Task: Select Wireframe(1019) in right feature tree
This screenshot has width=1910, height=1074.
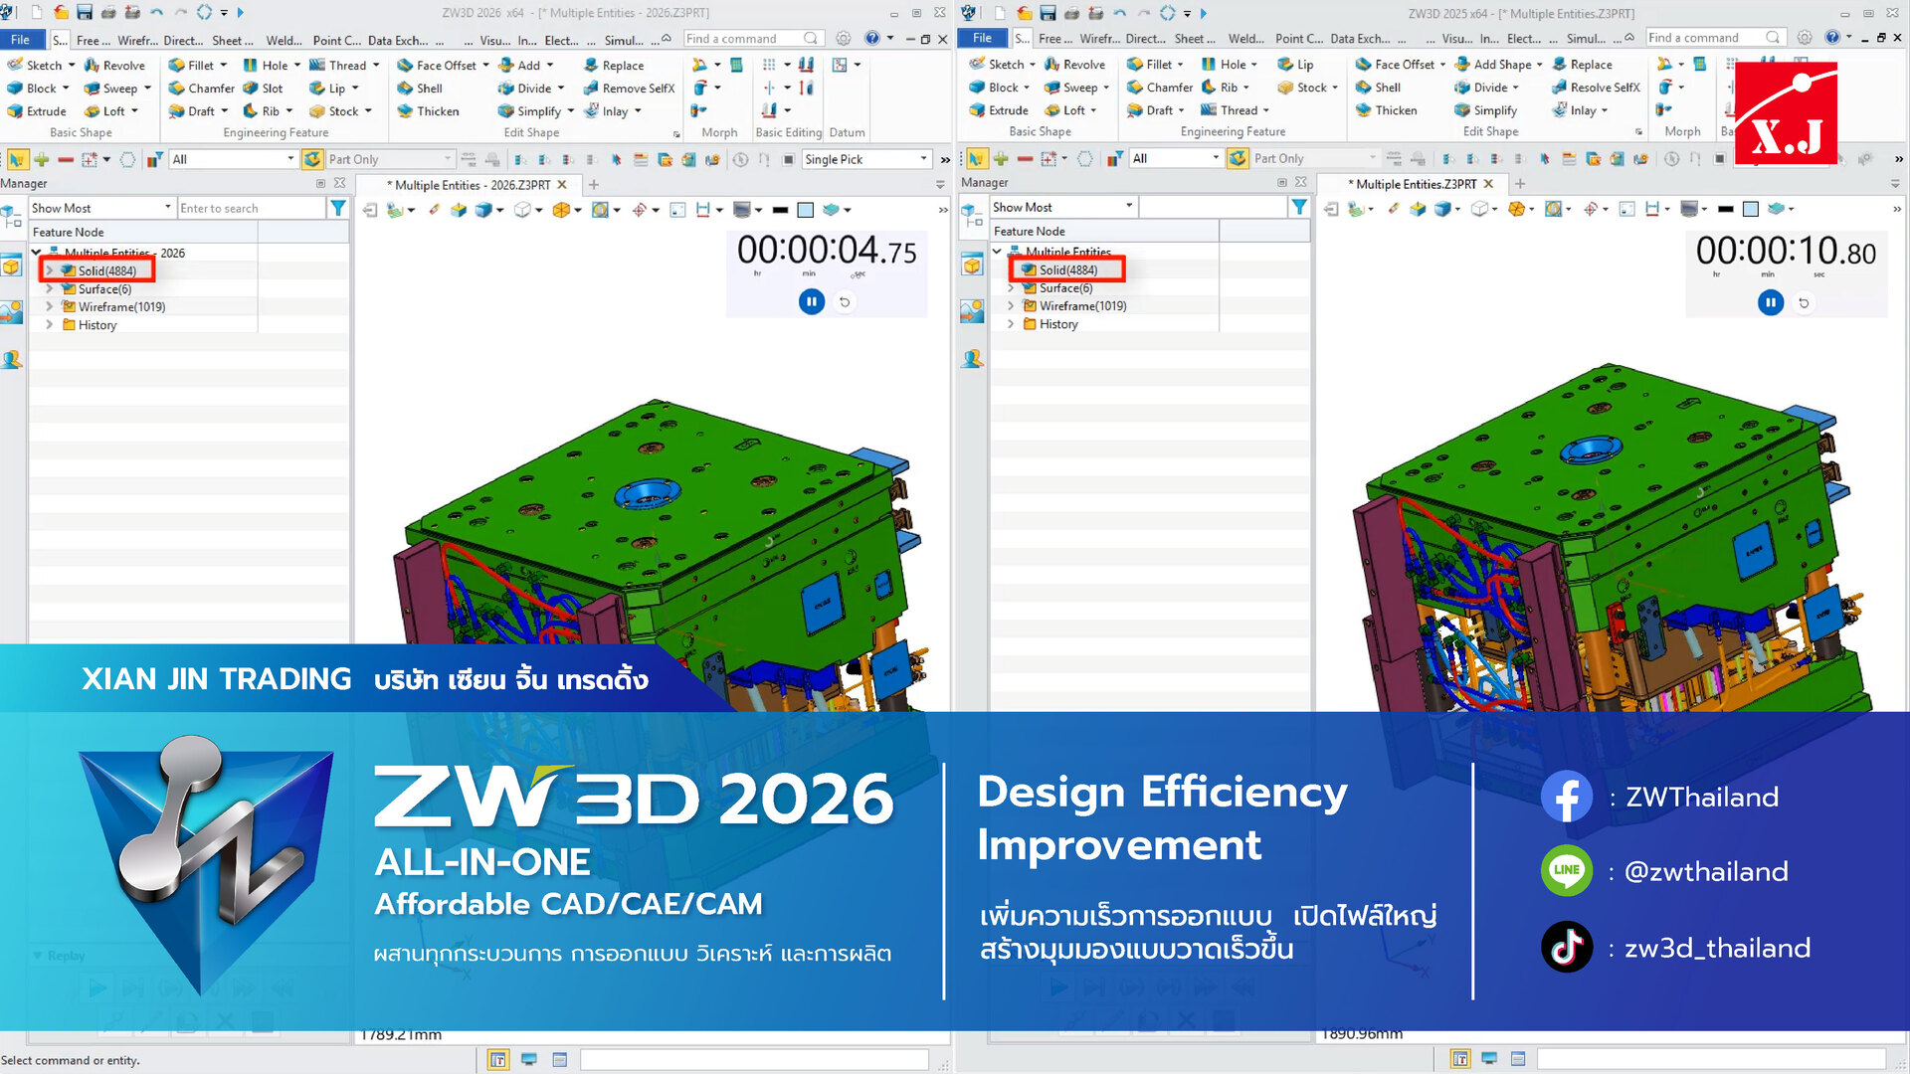Action: click(x=1082, y=306)
